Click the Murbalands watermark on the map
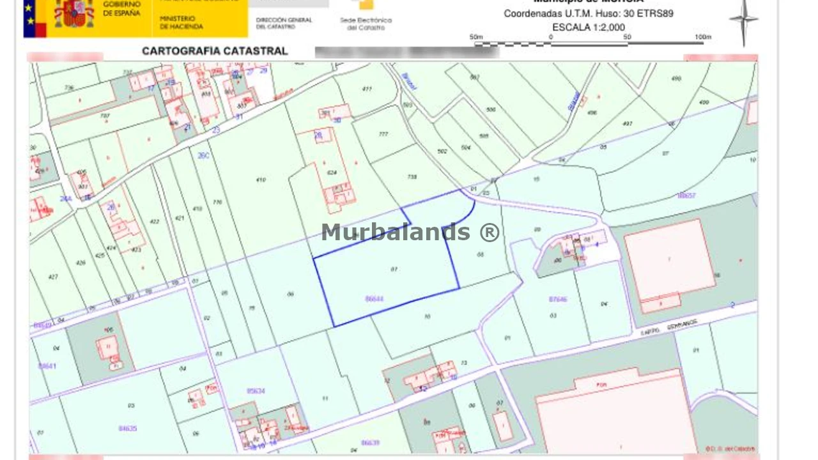Image resolution: width=818 pixels, height=460 pixels. 410,233
